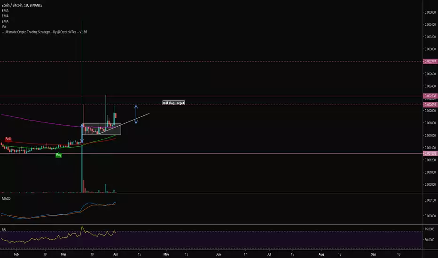The height and width of the screenshot is (258, 438).
Task: Click the Aug date on time axis
Action: [x=321, y=254]
